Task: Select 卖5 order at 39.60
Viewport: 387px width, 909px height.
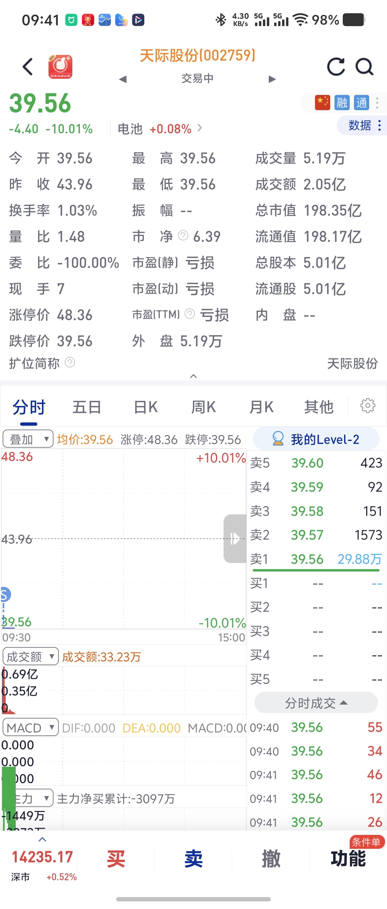Action: [x=316, y=463]
